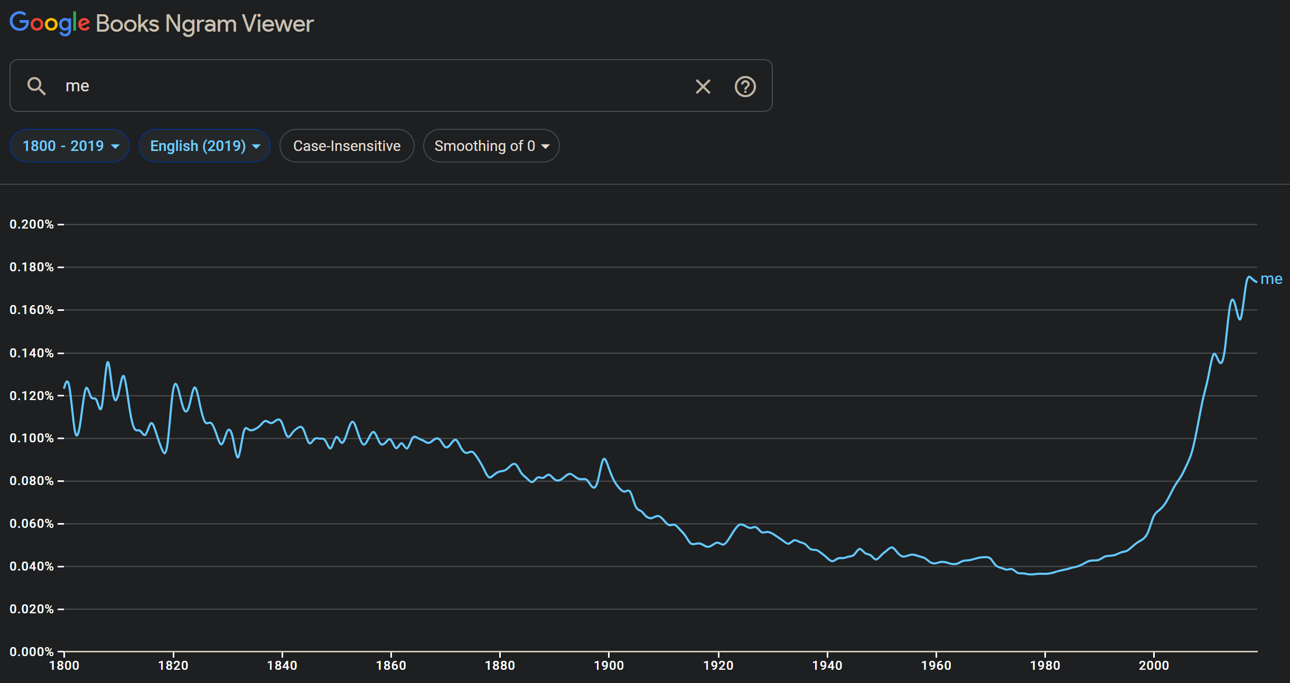Click the 0.200% y-axis label

(x=32, y=224)
